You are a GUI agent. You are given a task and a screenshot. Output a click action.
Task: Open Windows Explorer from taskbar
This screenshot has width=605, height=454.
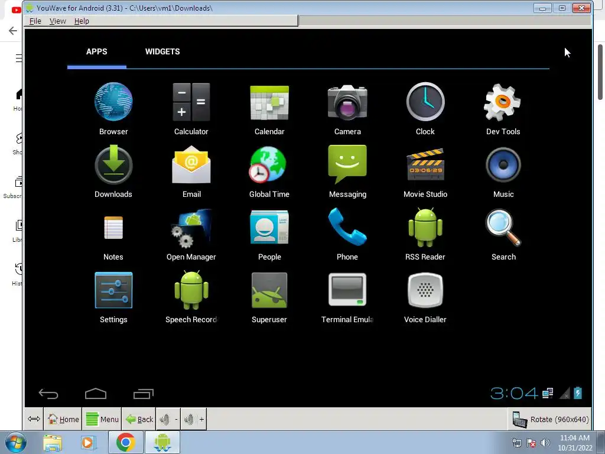53,443
